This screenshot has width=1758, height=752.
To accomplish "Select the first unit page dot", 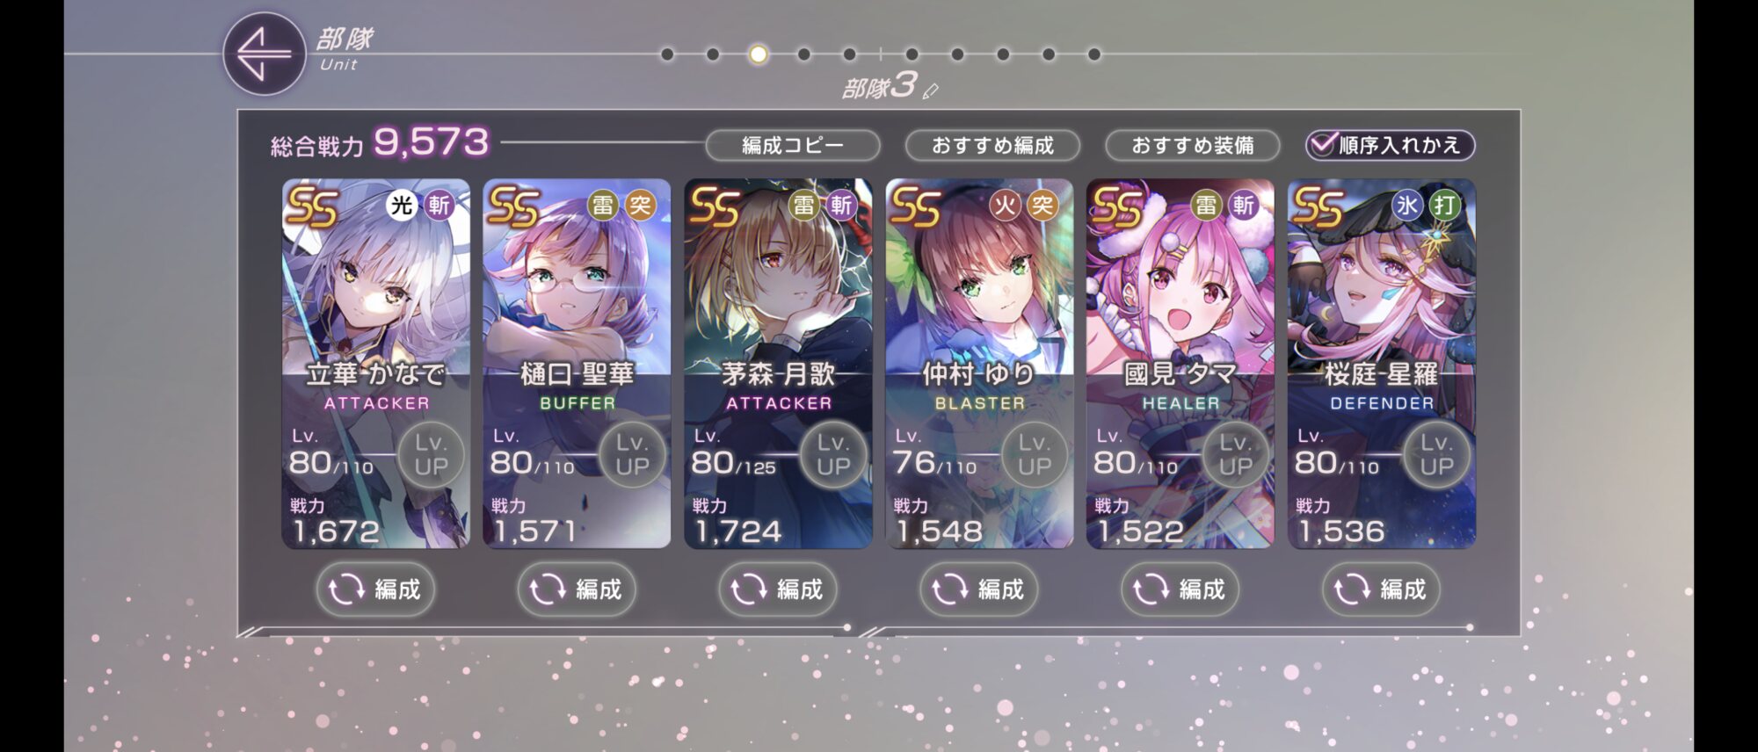I will pos(667,54).
